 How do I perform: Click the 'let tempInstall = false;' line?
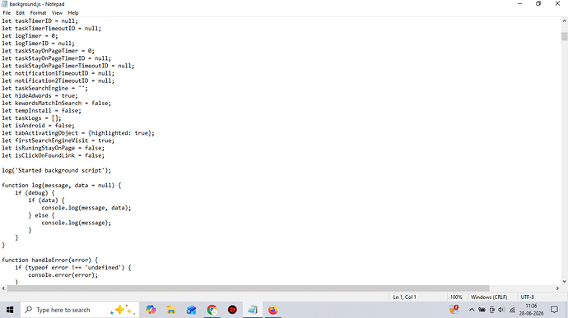pos(41,111)
